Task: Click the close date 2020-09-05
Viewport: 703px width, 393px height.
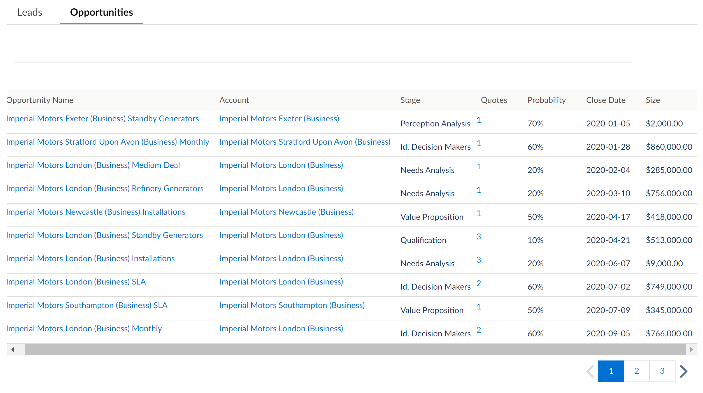Action: click(608, 334)
